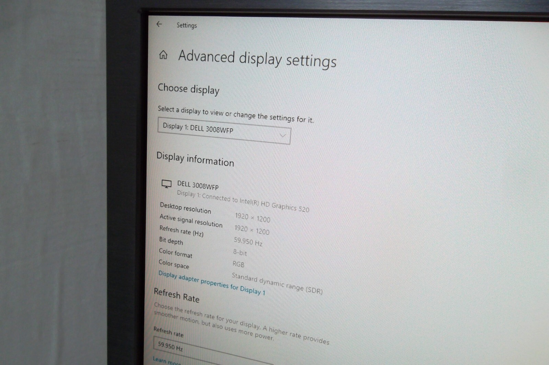
Task: Click the RGB color format value
Action: coord(238,264)
